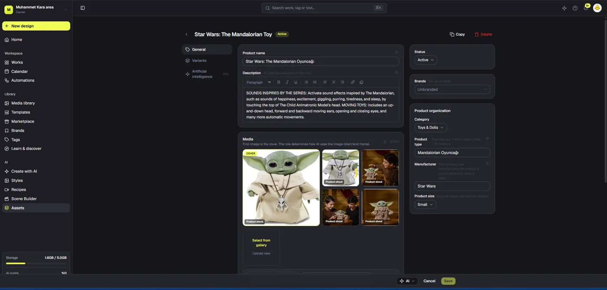
Task: Click the AI sparkle next to Description
Action: (396, 73)
